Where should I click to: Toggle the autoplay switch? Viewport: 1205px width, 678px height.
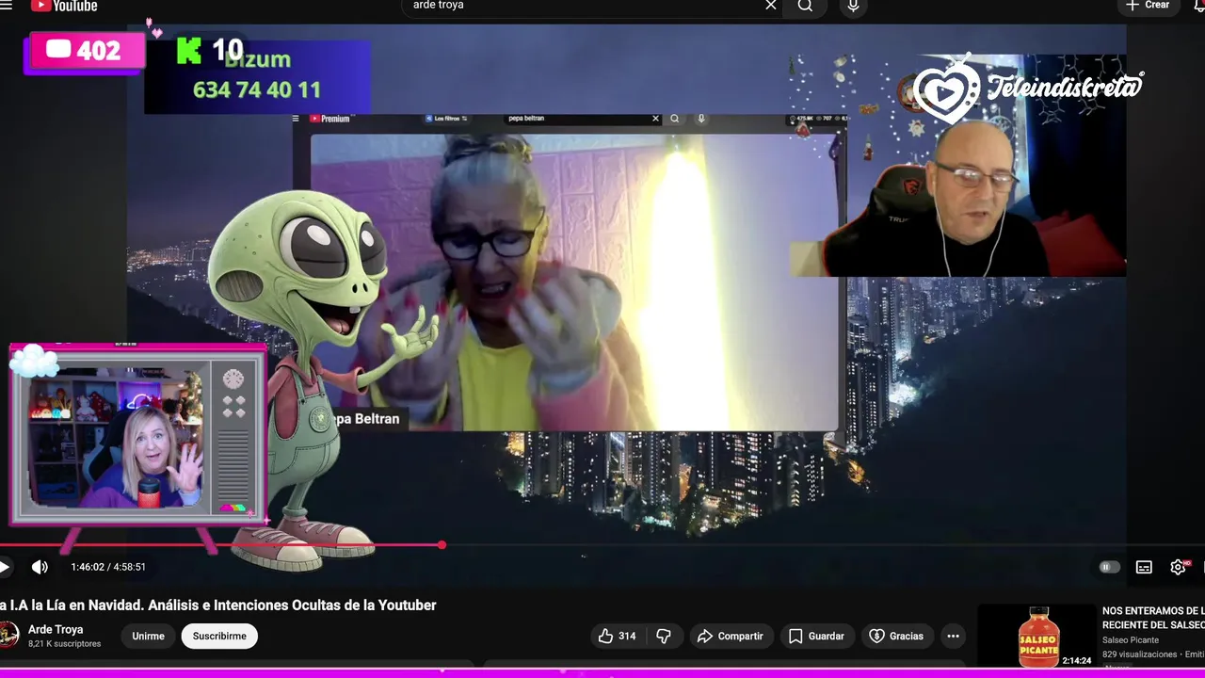pos(1109,567)
